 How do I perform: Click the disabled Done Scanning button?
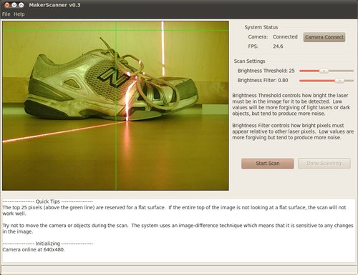pos(324,164)
